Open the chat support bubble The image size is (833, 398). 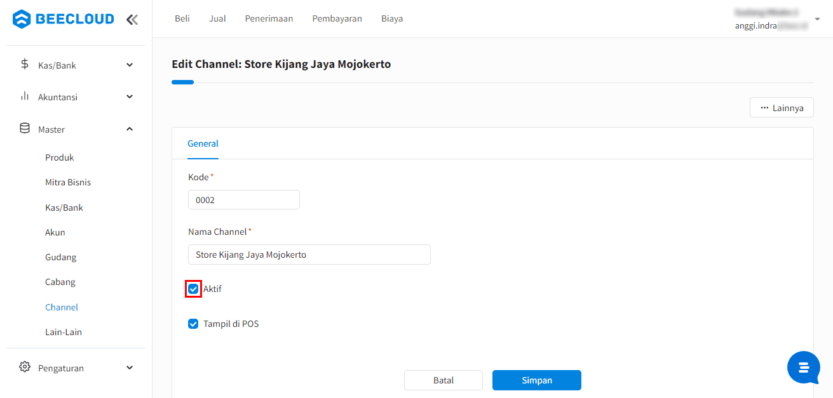click(x=803, y=368)
